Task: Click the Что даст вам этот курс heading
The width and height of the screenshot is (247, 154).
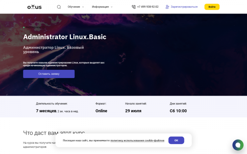Action: point(54,133)
